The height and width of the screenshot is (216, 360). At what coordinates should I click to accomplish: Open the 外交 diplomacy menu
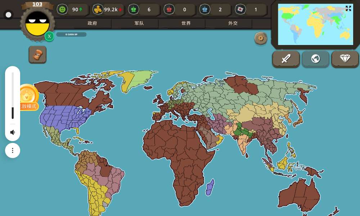point(233,23)
